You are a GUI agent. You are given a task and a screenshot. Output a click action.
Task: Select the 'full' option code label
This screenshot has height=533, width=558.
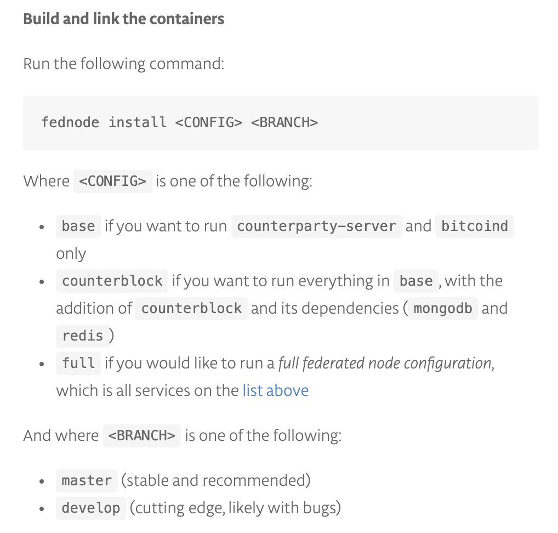[x=78, y=363]
